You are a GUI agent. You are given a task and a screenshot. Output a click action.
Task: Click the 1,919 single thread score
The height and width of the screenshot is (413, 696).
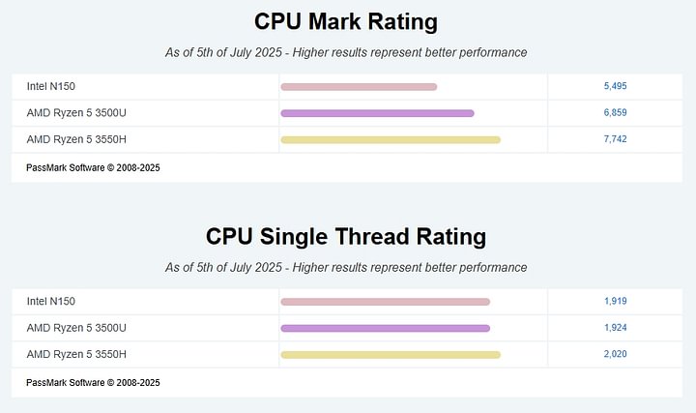[615, 301]
